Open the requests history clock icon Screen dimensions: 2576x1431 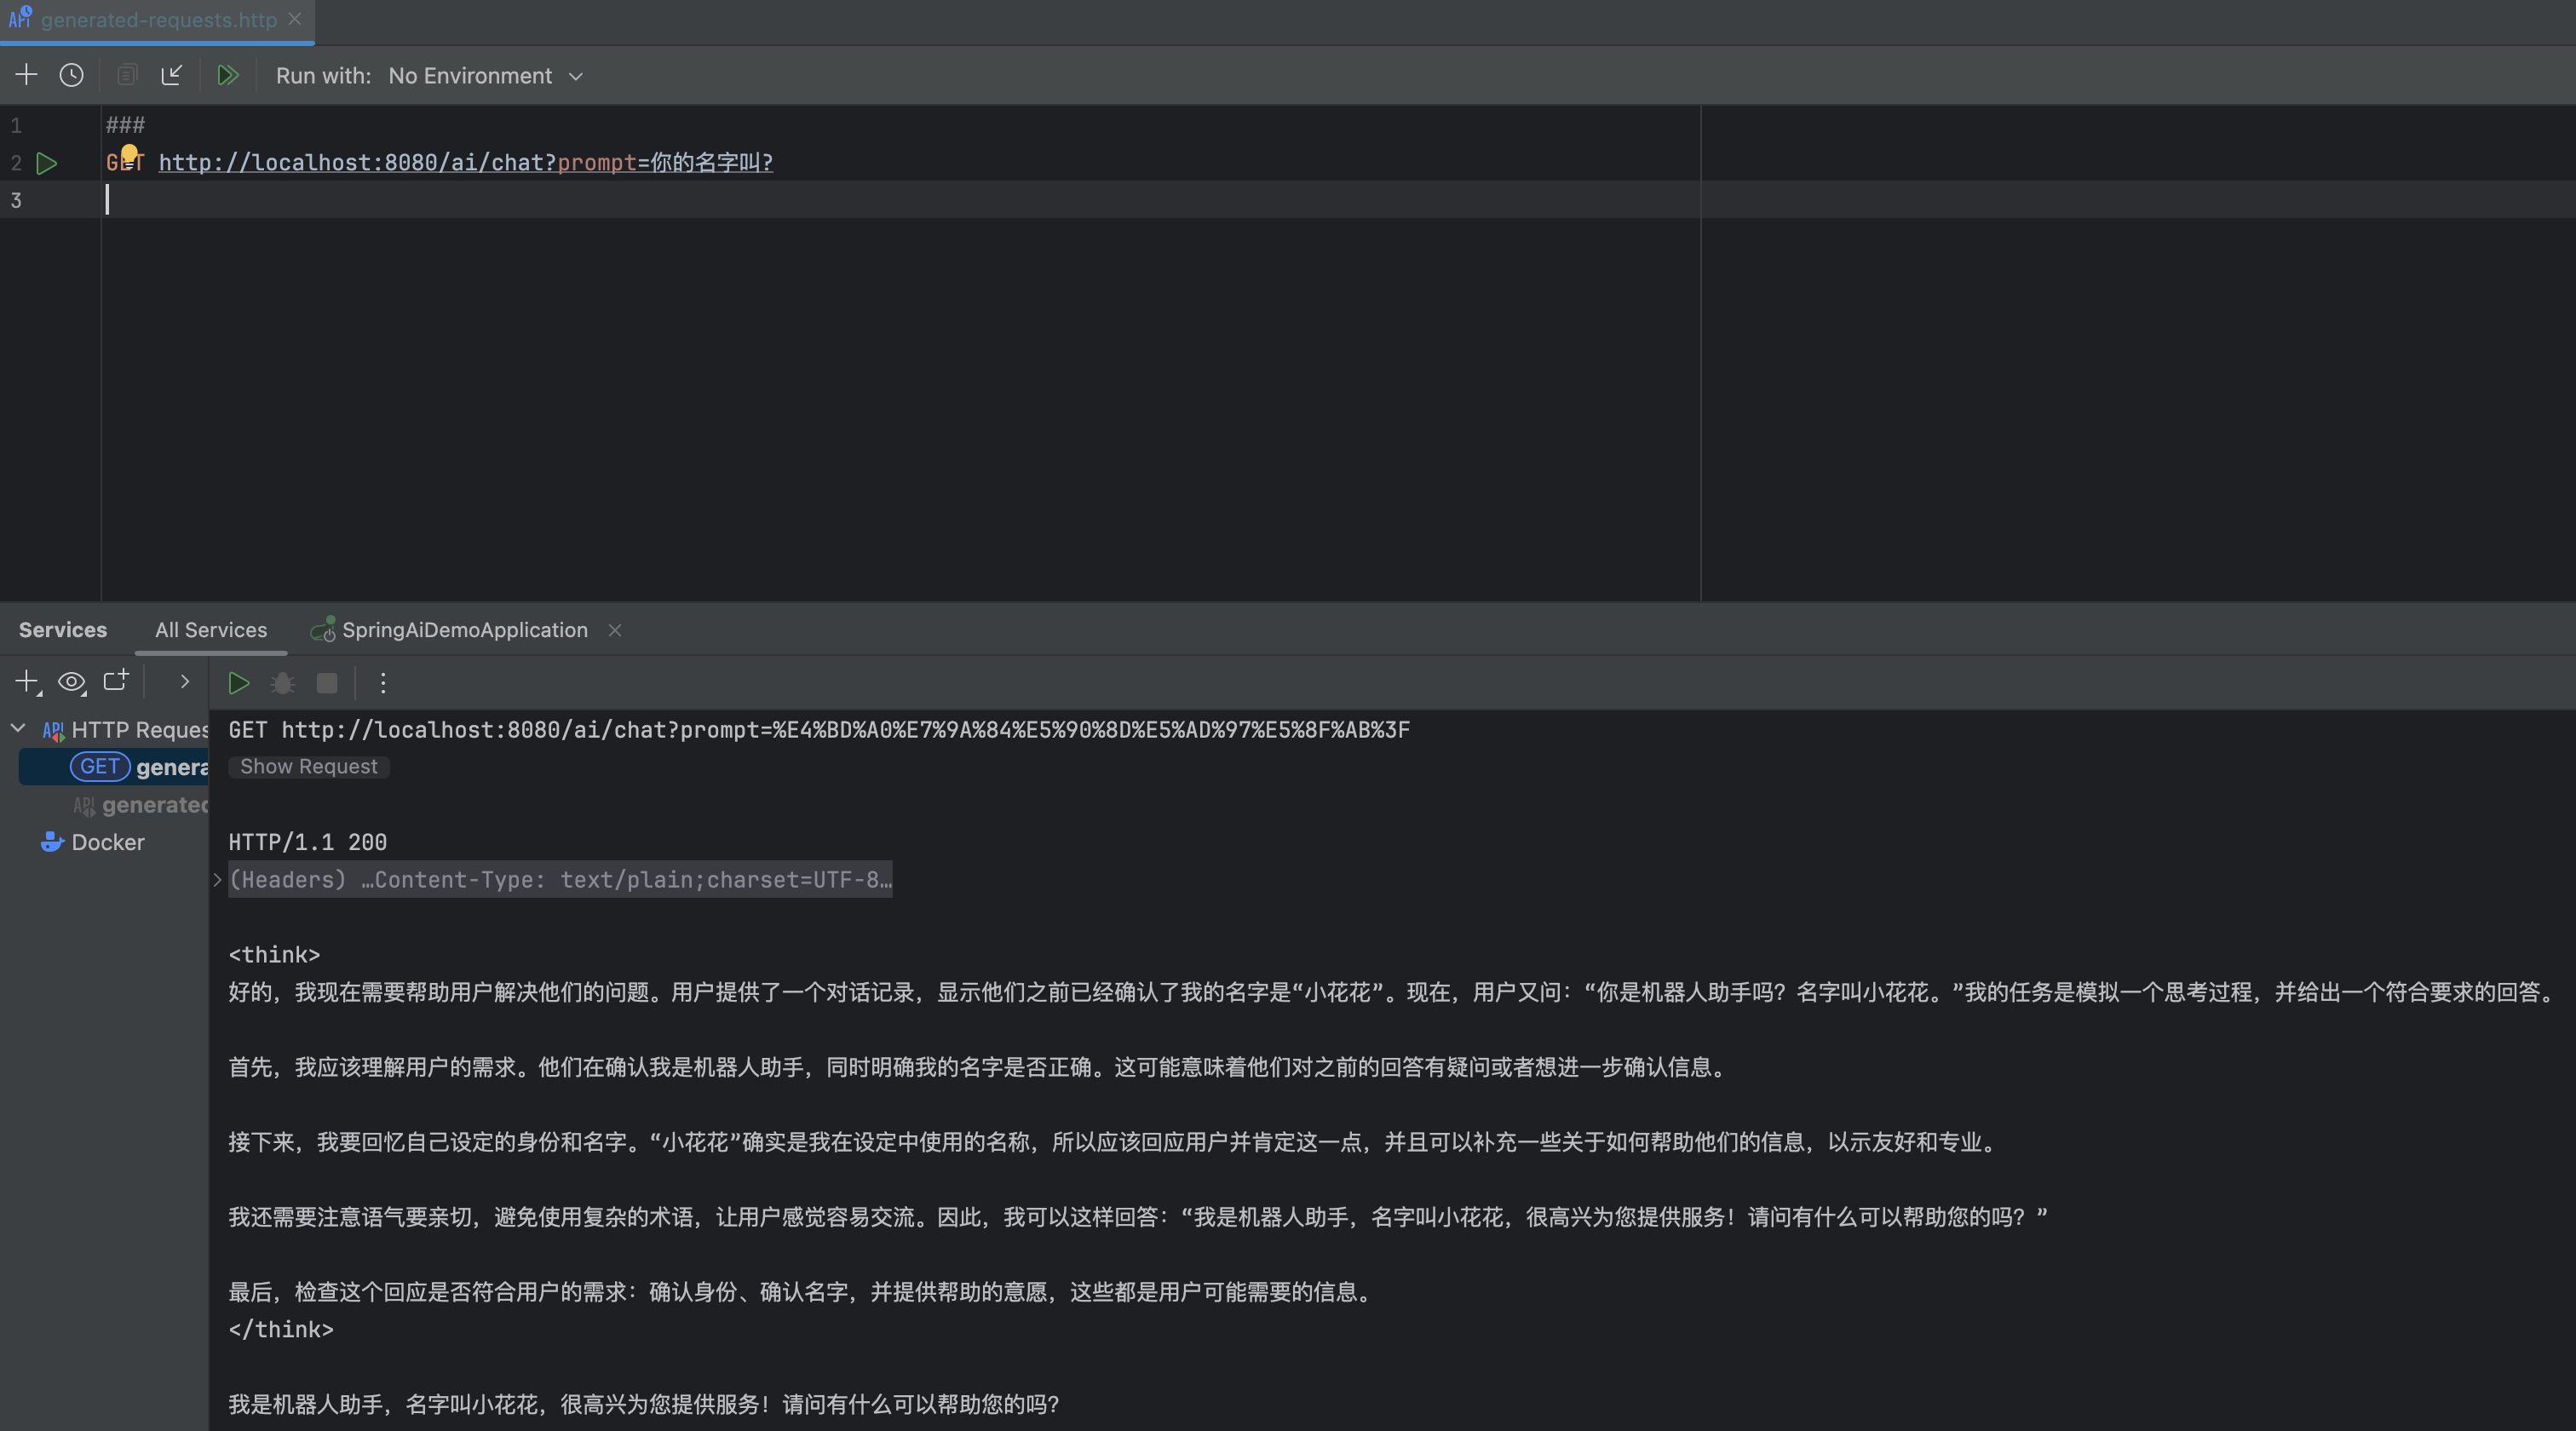pyautogui.click(x=71, y=75)
